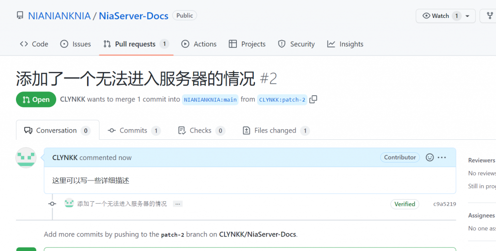Open the NiaServer-Docs repository link
Viewport: 496px width, 251px height.
point(134,16)
